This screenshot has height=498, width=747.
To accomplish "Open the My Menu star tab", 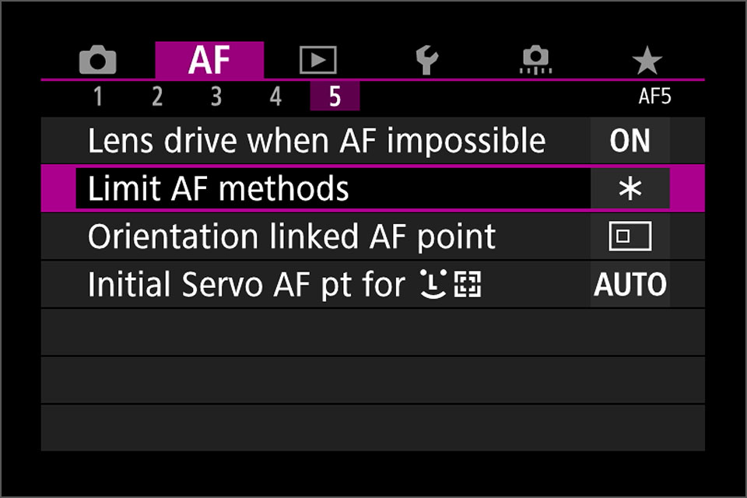I will coord(647,60).
